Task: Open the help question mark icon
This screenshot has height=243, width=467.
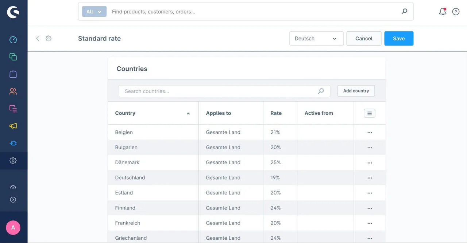Action: [456, 12]
